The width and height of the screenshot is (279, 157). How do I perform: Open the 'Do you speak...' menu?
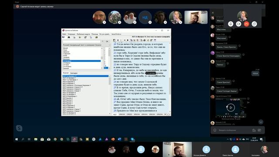[x=105, y=34]
